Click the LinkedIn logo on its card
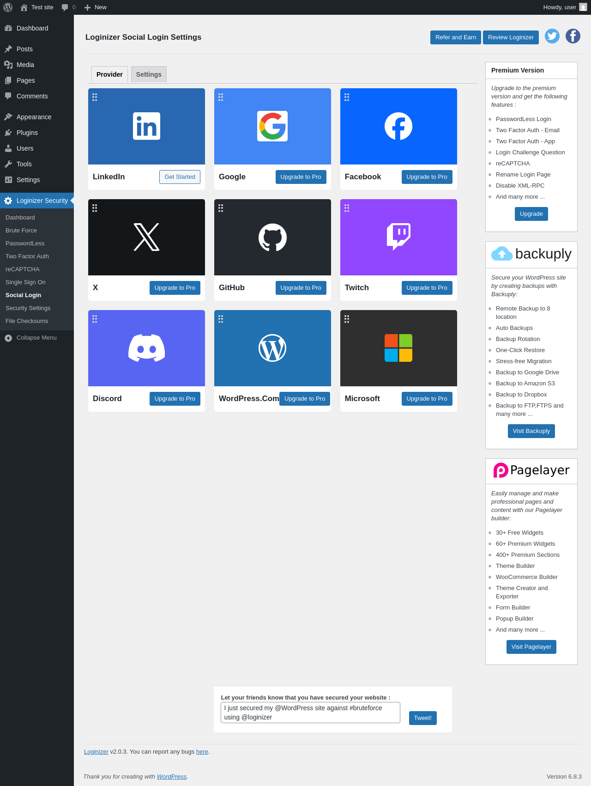The height and width of the screenshot is (786, 591). (146, 126)
